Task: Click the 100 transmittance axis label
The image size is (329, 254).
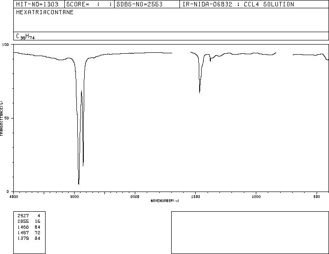Action: [6, 45]
